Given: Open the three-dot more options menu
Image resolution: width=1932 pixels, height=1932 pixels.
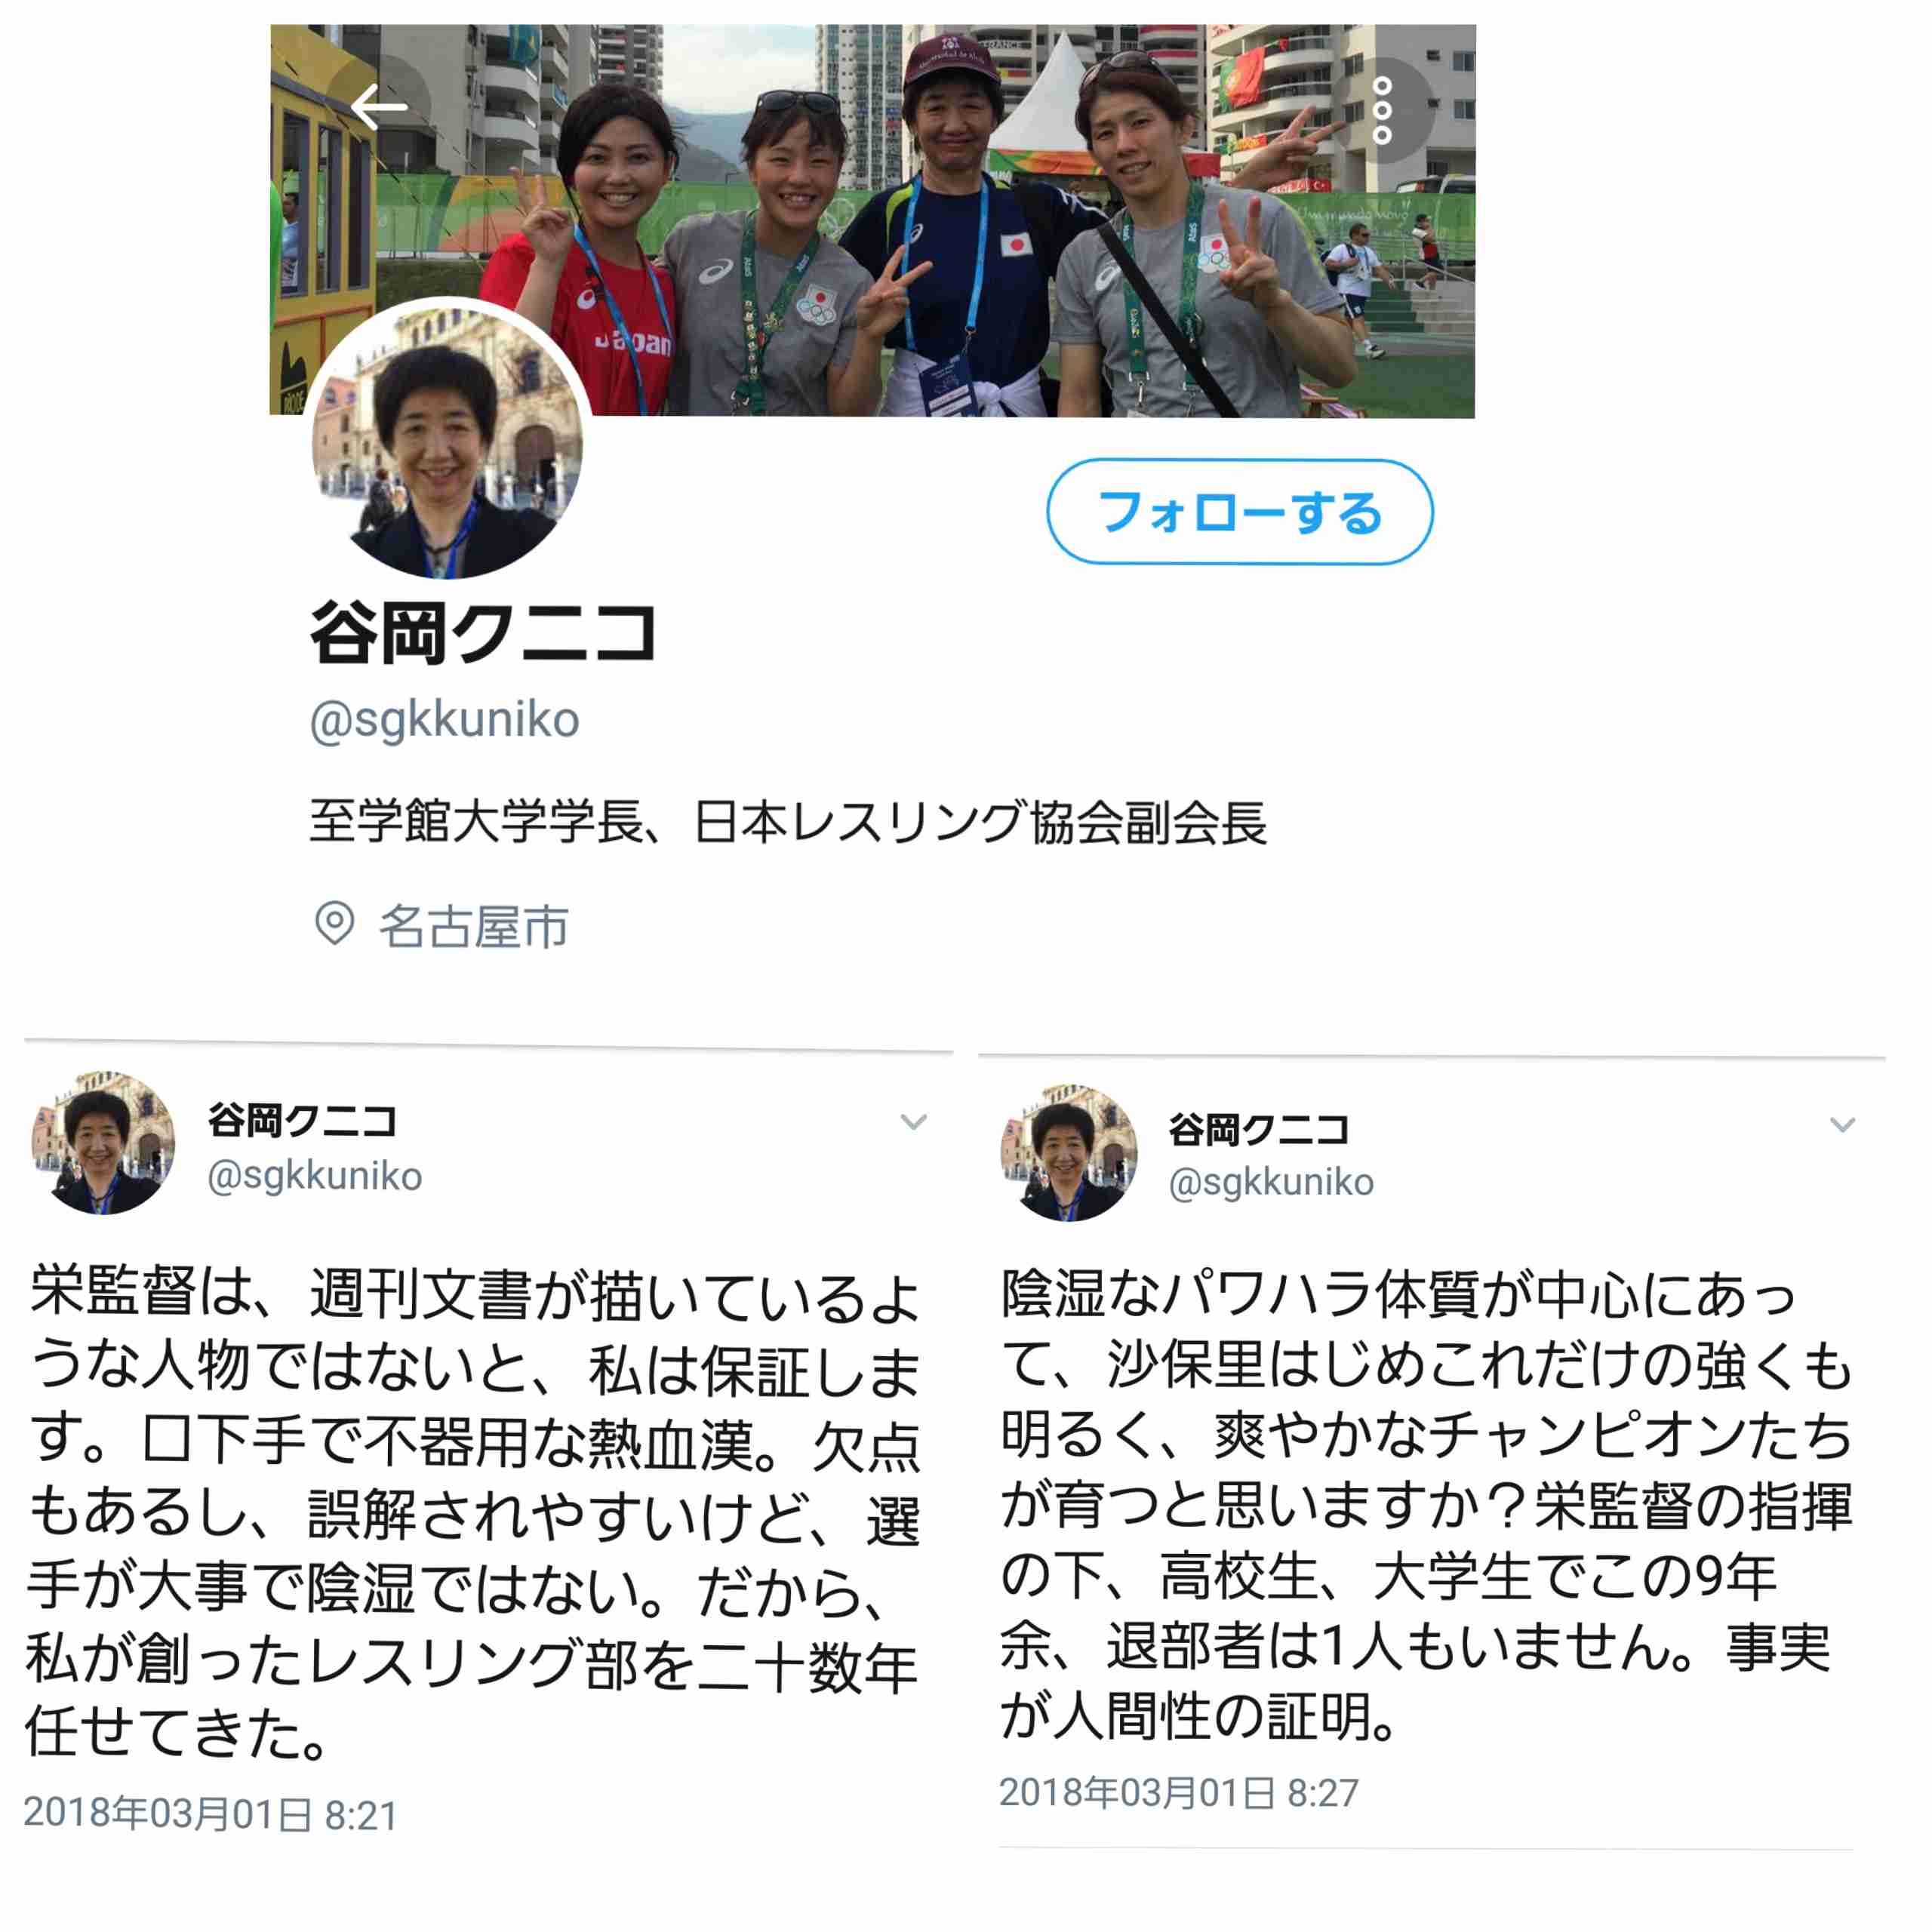Looking at the screenshot, I should point(1382,111).
